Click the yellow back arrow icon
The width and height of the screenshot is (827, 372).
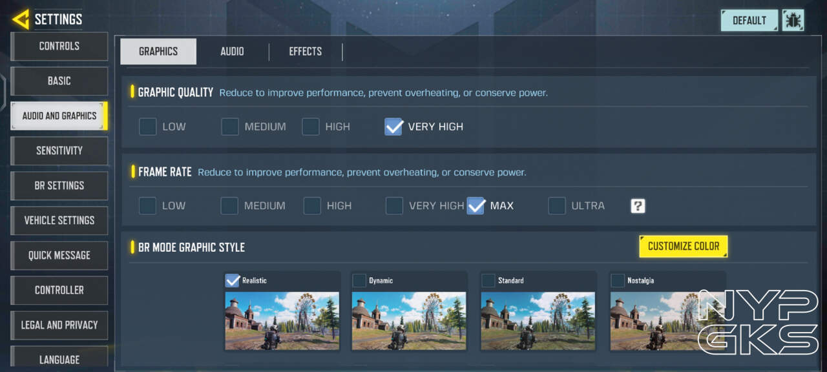point(21,19)
